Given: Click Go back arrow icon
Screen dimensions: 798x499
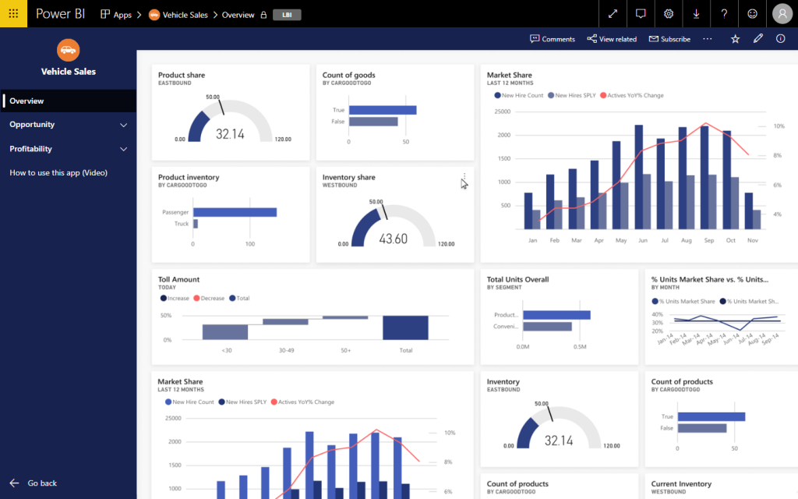Looking at the screenshot, I should [14, 483].
